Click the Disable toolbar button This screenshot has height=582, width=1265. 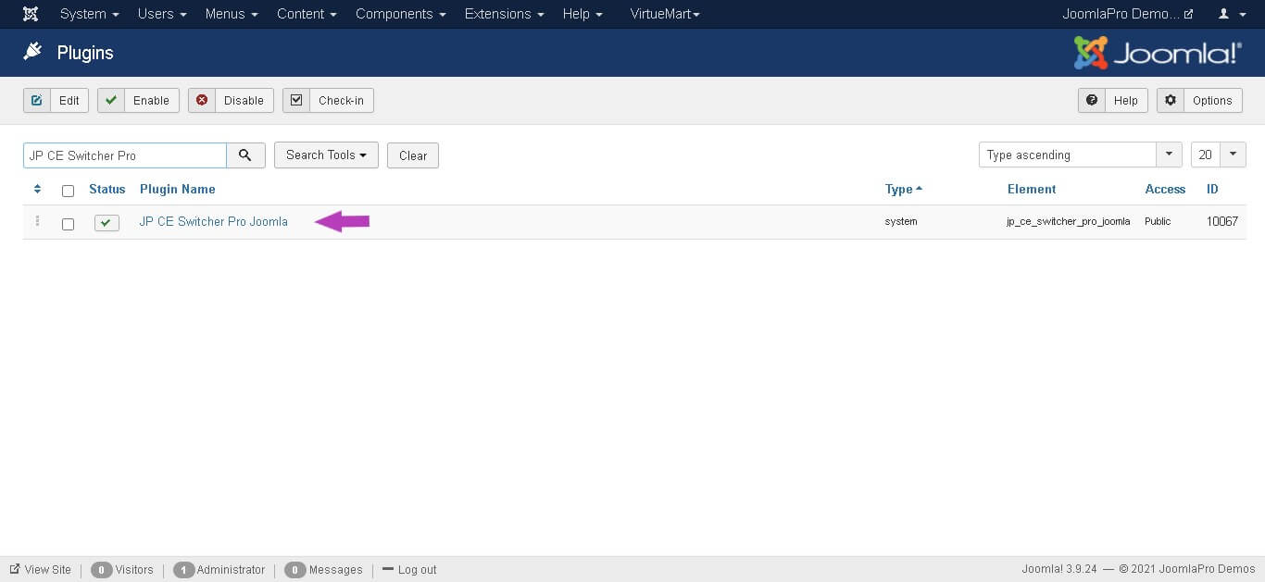(x=231, y=100)
